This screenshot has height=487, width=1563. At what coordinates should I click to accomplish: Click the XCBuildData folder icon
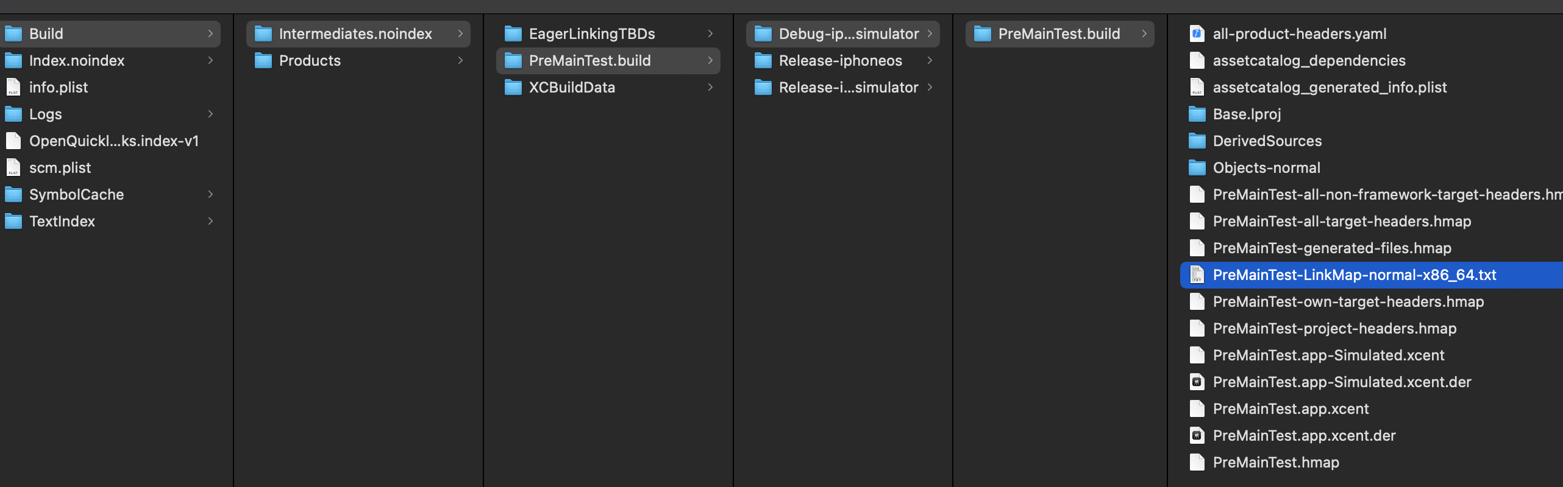pos(513,87)
